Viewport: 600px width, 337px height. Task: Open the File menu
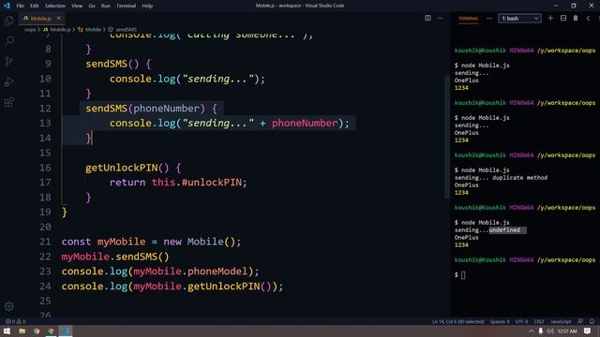point(21,6)
